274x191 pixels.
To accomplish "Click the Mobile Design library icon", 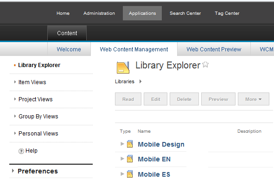I will [x=130, y=144].
